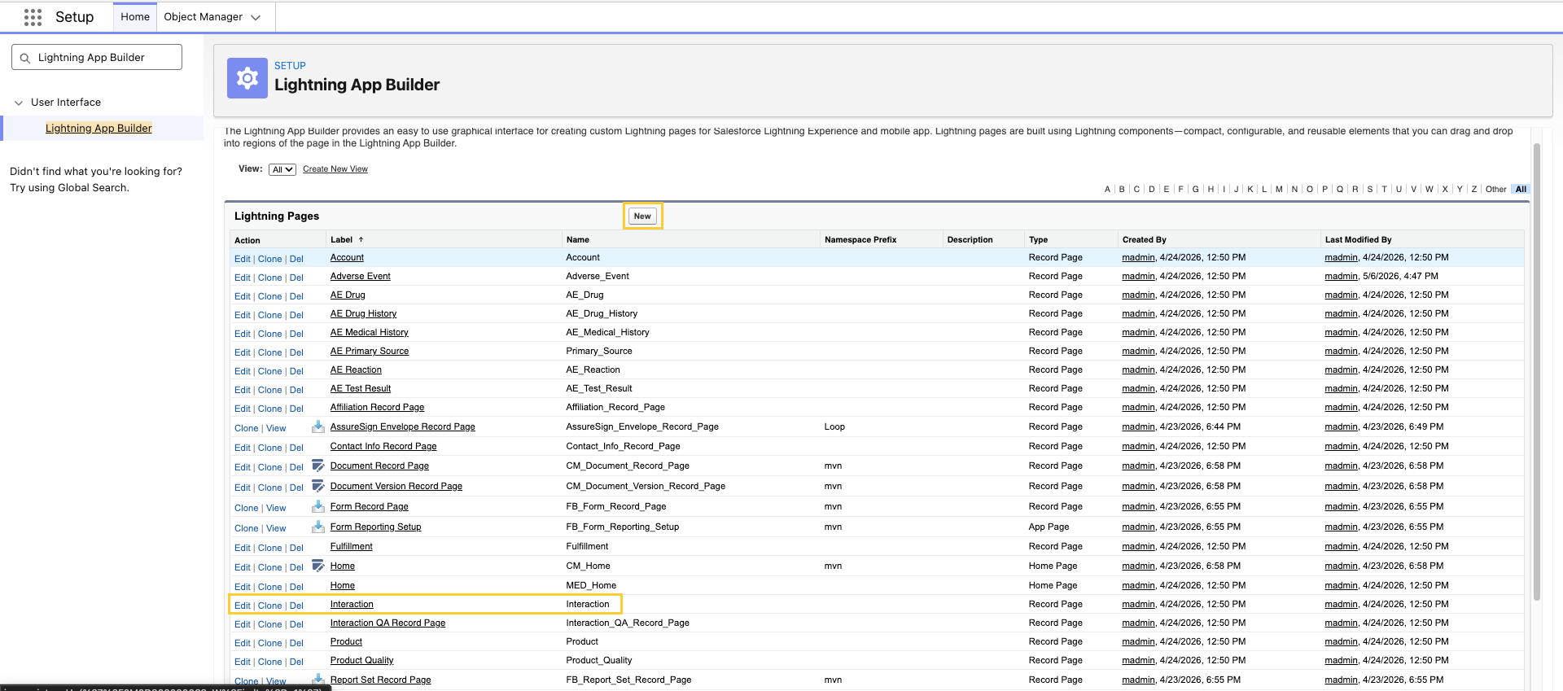The height and width of the screenshot is (691, 1563).
Task: Filter pages by Other
Action: 1496,189
